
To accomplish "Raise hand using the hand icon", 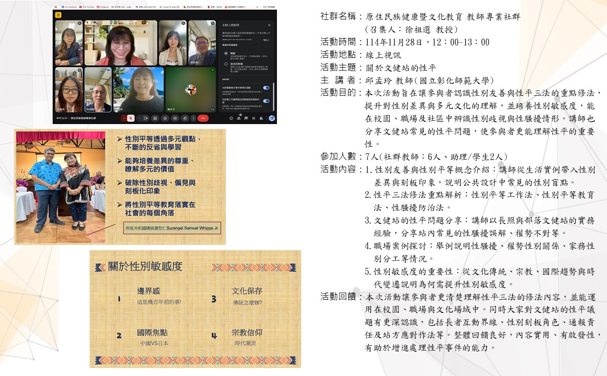I will 184,118.
